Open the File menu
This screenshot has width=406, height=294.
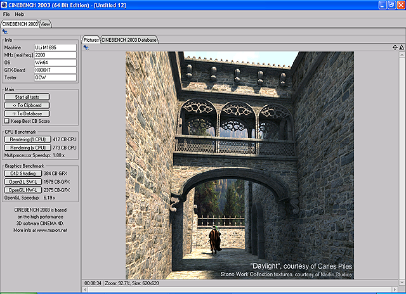click(6, 14)
